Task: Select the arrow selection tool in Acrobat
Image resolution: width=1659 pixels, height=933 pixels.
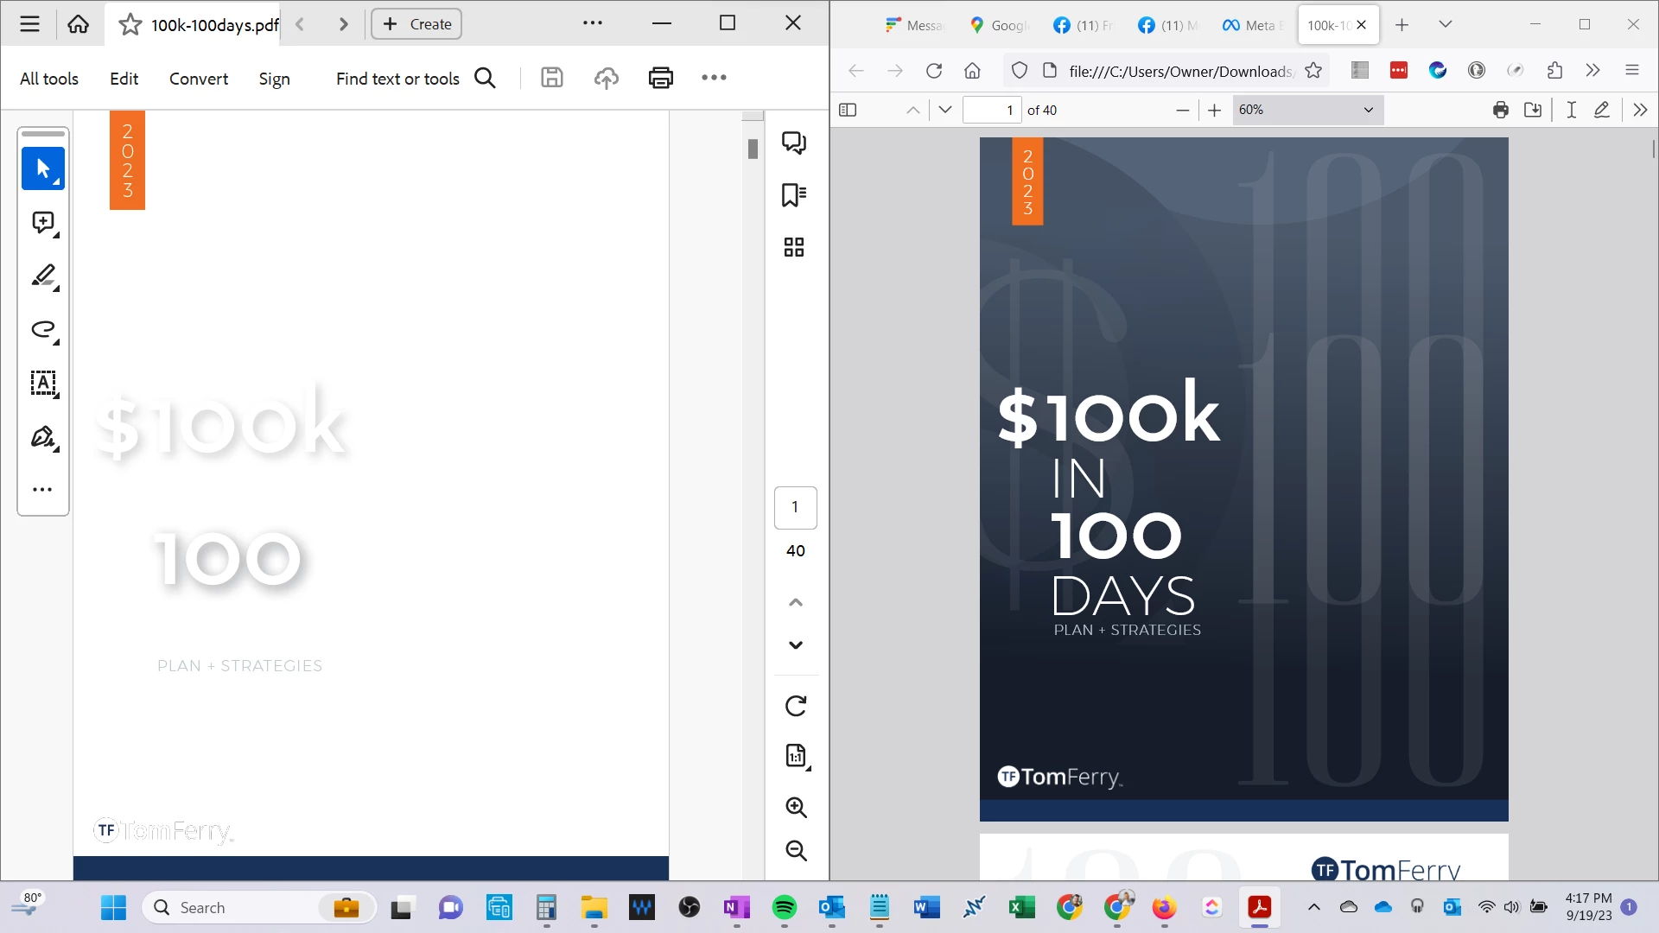Action: pos(42,168)
